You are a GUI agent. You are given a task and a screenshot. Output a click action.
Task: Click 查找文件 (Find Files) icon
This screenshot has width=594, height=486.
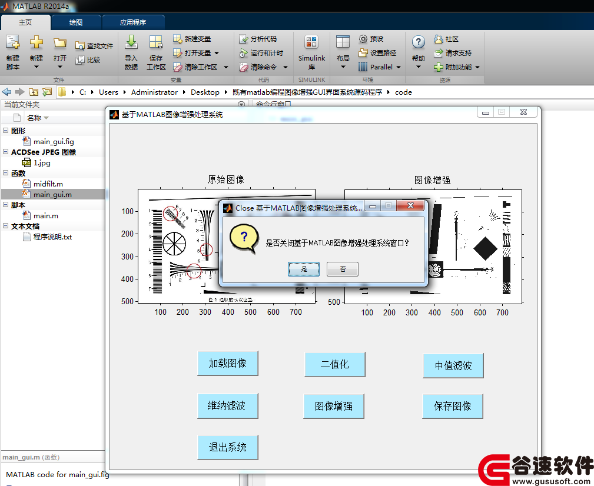[x=79, y=46]
